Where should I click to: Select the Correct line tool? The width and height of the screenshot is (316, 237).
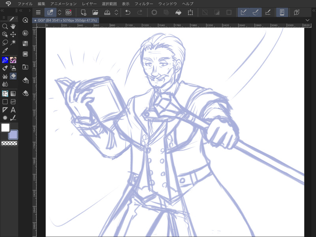(x=13, y=118)
